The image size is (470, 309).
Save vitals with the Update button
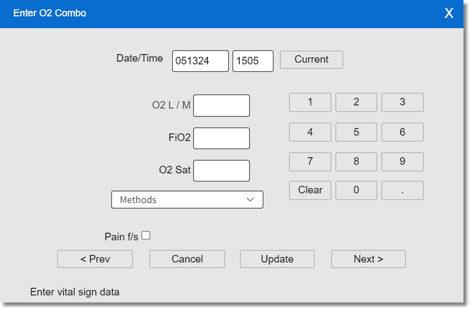[x=277, y=259]
